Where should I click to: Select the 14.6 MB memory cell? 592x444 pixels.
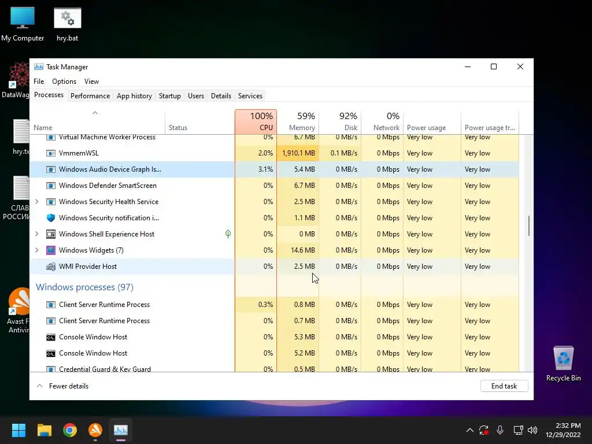298,250
